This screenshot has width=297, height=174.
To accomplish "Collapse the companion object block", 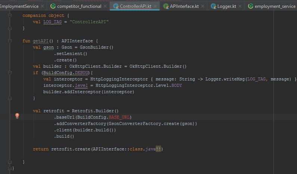I will pyautogui.click(x=10, y=15).
